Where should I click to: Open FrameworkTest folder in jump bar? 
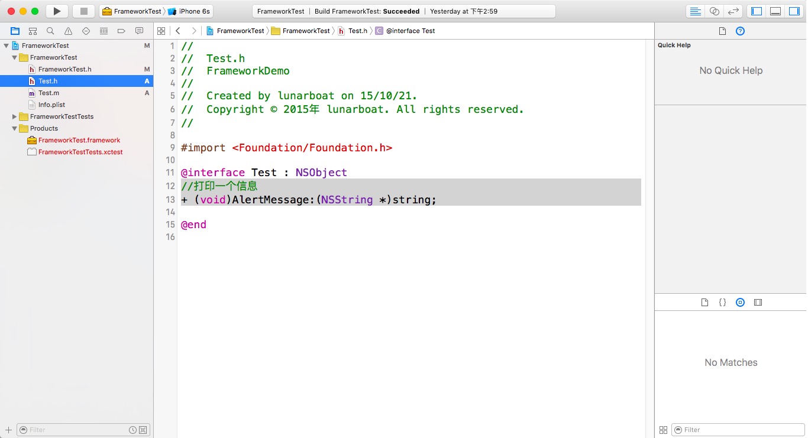(300, 31)
